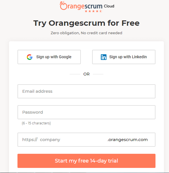Click the 6 - 15 characters hint
This screenshot has width=169, height=173.
coord(36,123)
